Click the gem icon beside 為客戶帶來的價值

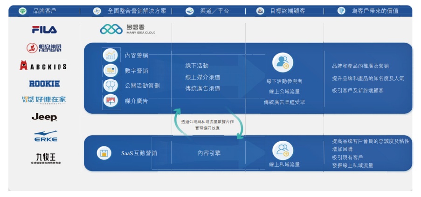tap(341, 11)
